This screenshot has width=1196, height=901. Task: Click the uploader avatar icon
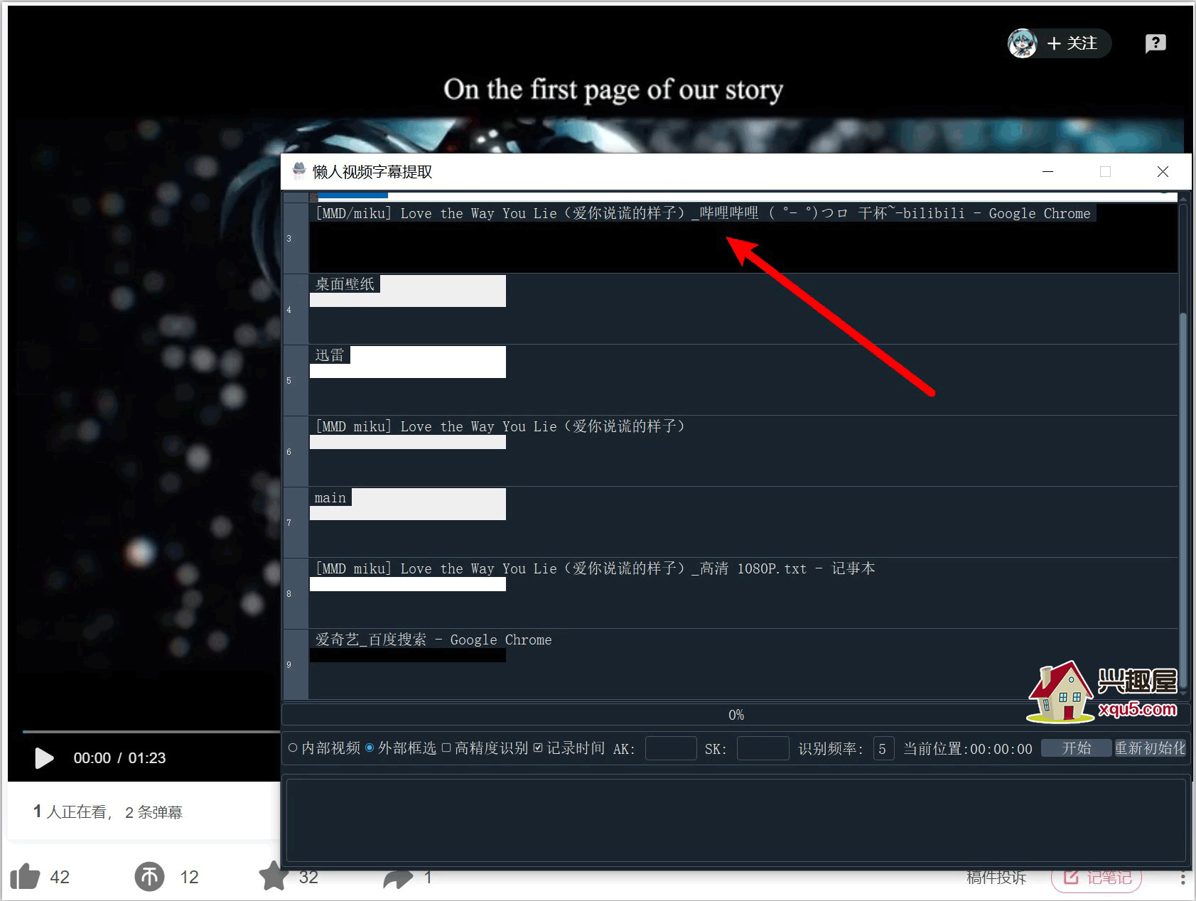[1023, 43]
